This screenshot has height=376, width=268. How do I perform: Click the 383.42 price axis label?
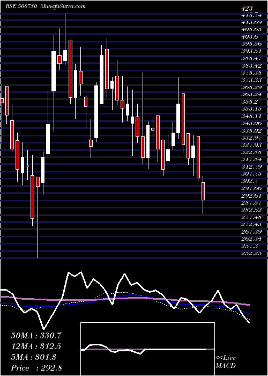(251, 66)
